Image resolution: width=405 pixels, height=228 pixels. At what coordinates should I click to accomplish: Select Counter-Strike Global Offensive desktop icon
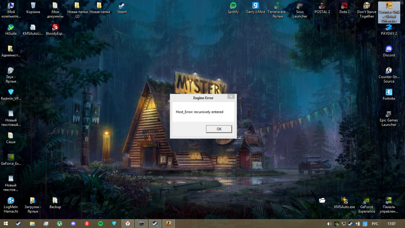[389, 12]
